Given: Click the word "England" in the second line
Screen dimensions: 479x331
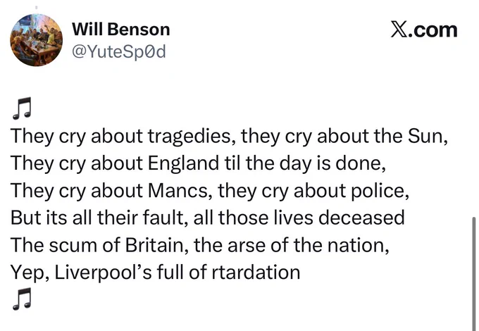Looking at the screenshot, I should pyautogui.click(x=184, y=163).
